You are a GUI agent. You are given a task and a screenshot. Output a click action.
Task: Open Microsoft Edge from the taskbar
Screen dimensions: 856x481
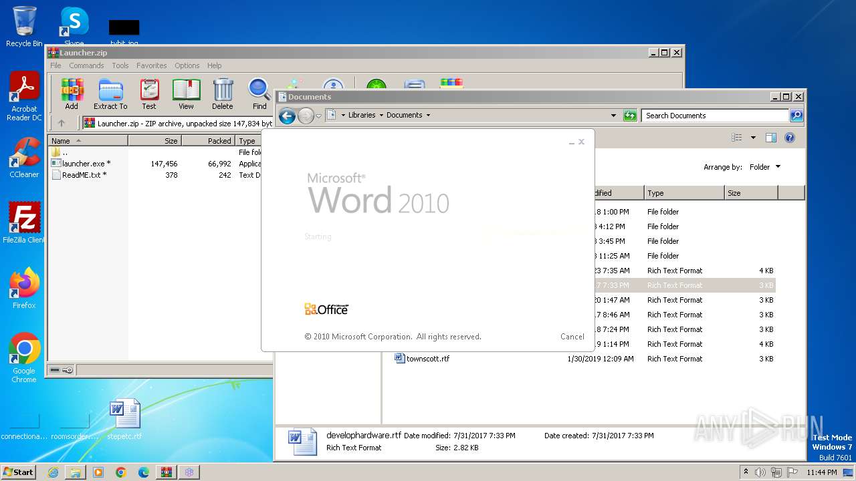click(144, 472)
